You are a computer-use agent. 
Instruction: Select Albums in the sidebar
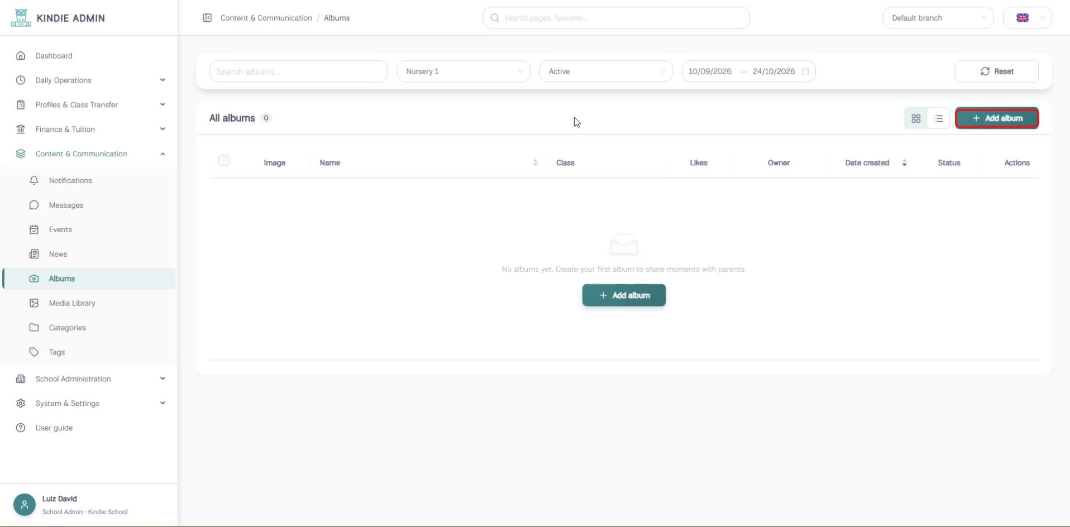[x=89, y=279]
